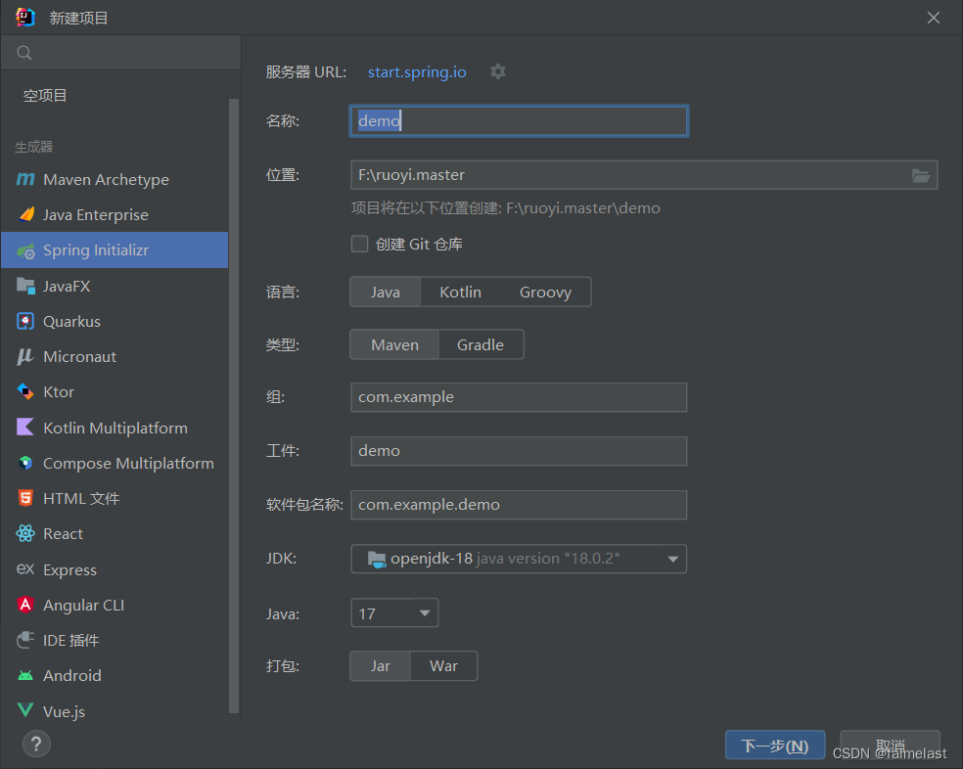Click the IntelliJ IDEA logo in title bar
The height and width of the screenshot is (769, 963).
(x=25, y=18)
